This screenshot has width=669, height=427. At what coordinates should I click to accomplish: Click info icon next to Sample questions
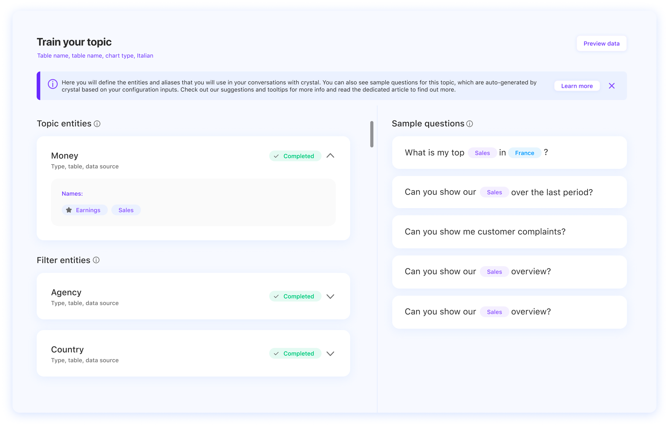click(470, 124)
